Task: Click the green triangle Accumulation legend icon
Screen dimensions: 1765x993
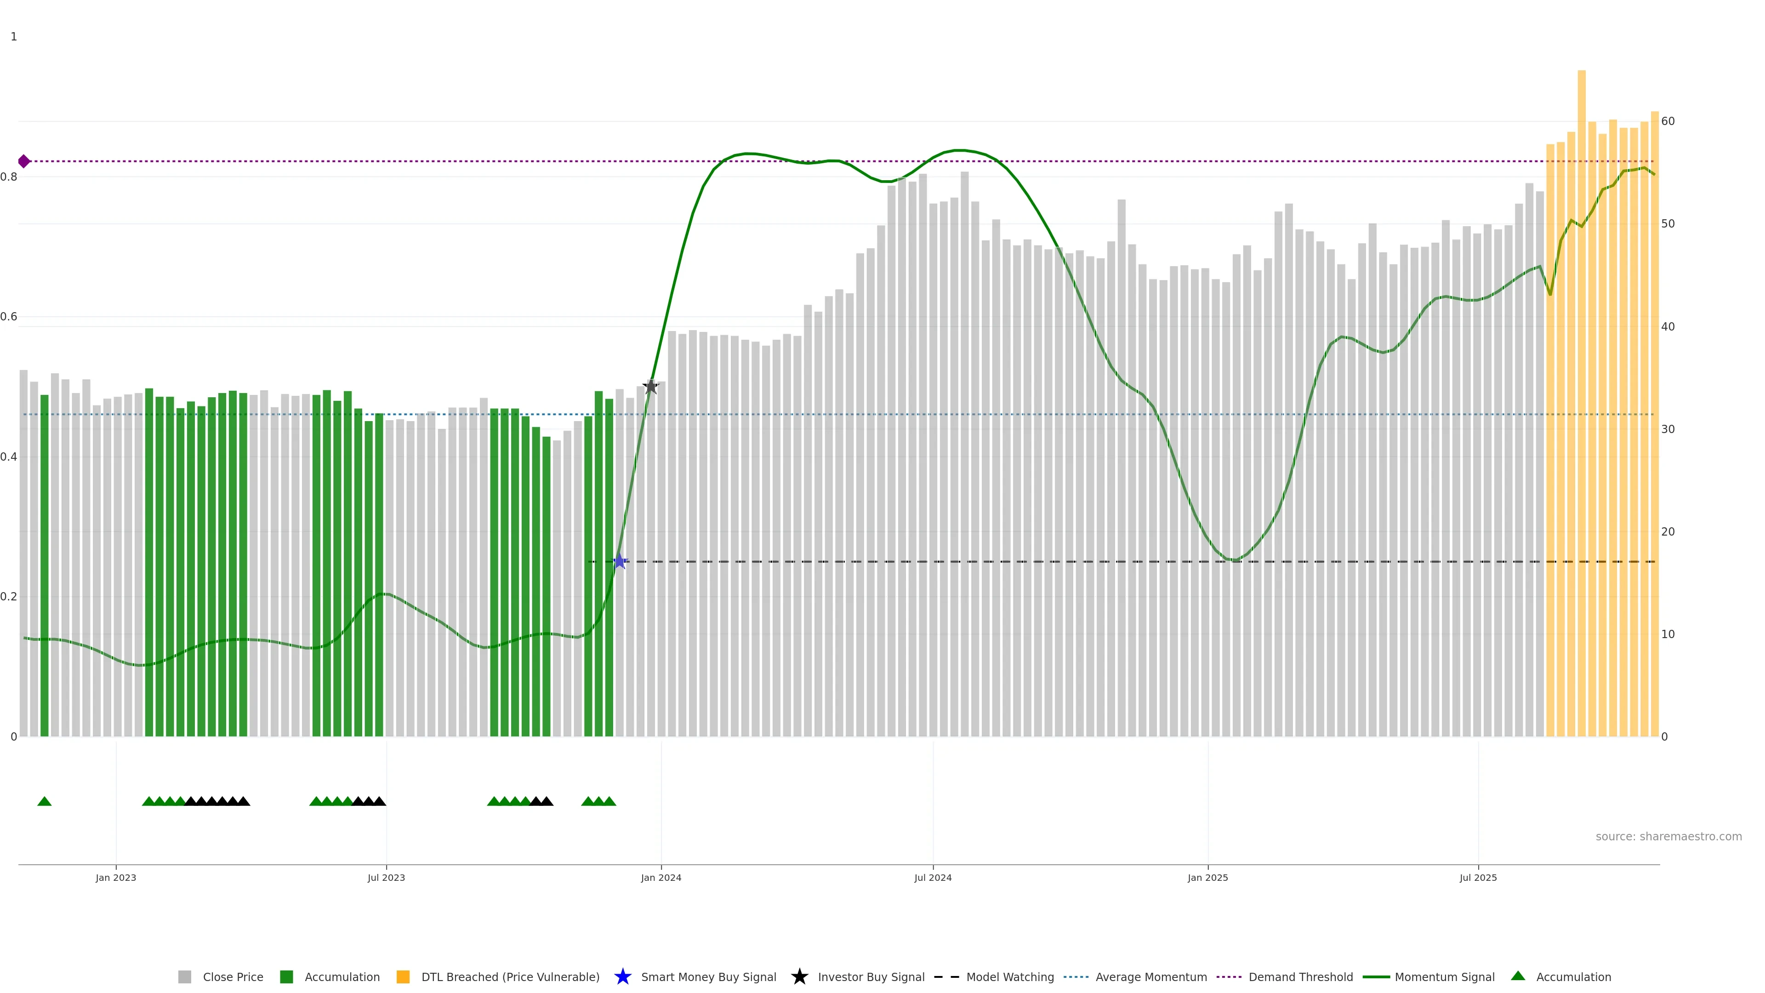Action: (1518, 976)
